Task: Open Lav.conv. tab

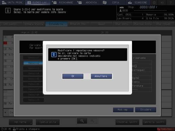Action: [11, 24]
